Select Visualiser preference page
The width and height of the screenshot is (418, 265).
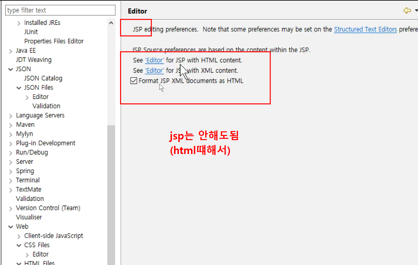[29, 217]
